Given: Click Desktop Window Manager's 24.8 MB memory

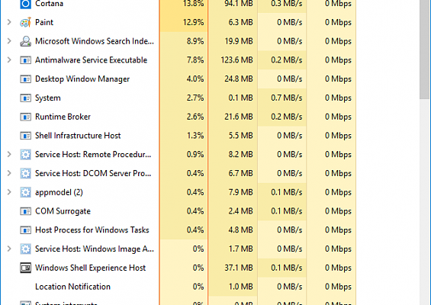Looking at the screenshot, I should pos(239,79).
